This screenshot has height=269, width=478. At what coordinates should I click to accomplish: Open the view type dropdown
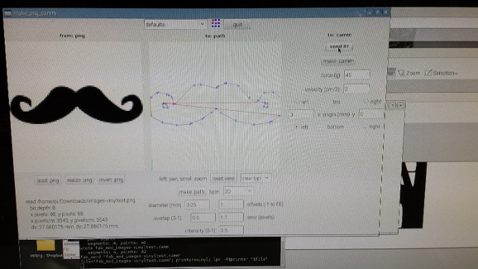tap(255, 178)
